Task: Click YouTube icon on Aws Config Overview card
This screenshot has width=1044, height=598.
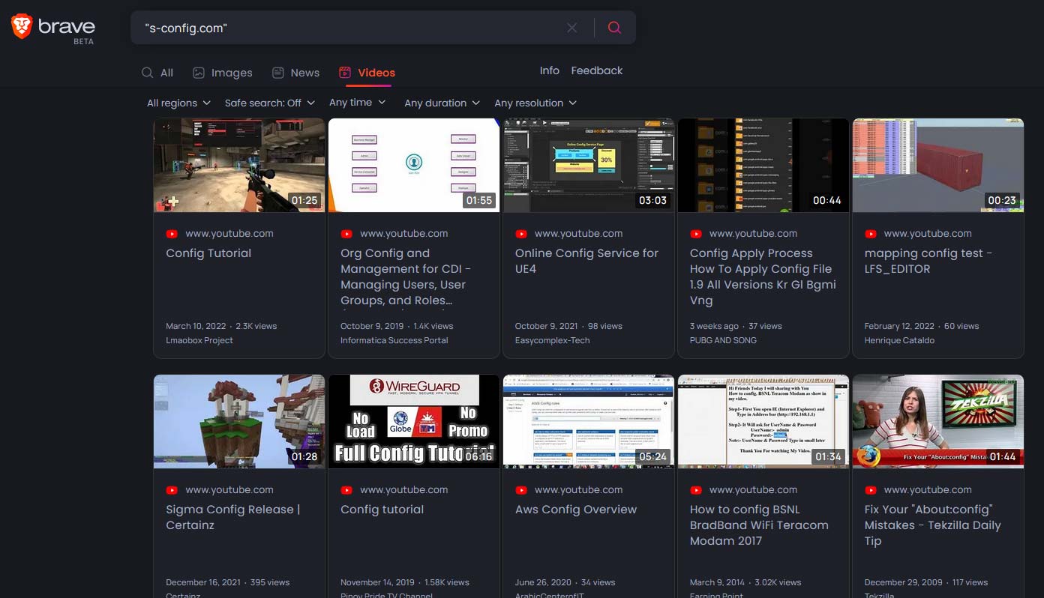Action: point(521,490)
